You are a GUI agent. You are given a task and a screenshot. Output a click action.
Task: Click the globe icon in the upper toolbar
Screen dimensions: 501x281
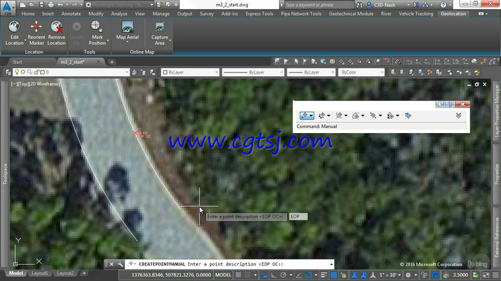pos(323,61)
